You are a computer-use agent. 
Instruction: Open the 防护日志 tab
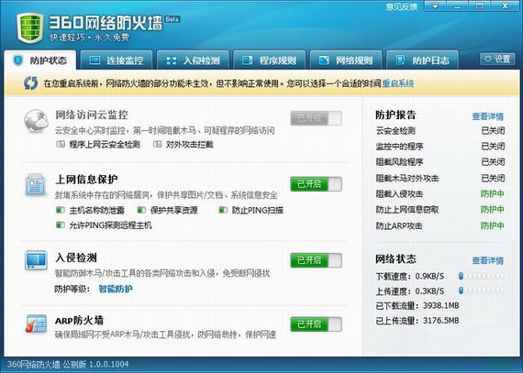[422, 60]
